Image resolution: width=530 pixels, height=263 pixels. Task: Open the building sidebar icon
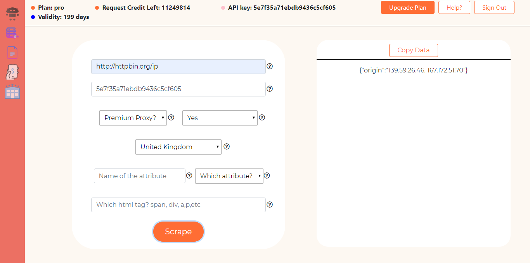tap(12, 91)
